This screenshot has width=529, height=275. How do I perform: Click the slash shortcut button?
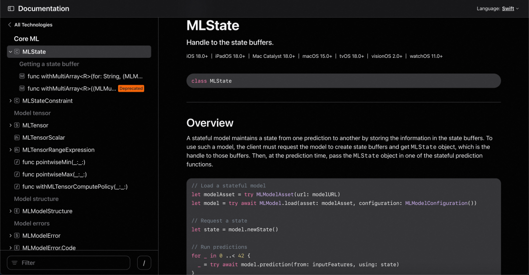pos(144,263)
